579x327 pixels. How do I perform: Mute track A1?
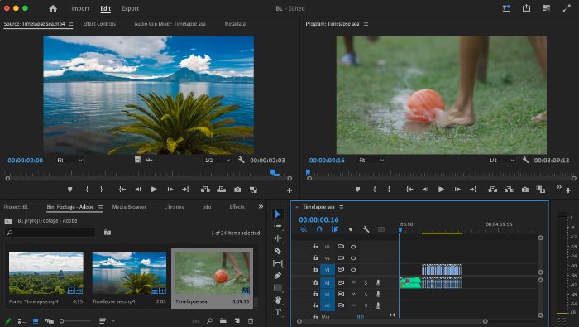[353, 282]
